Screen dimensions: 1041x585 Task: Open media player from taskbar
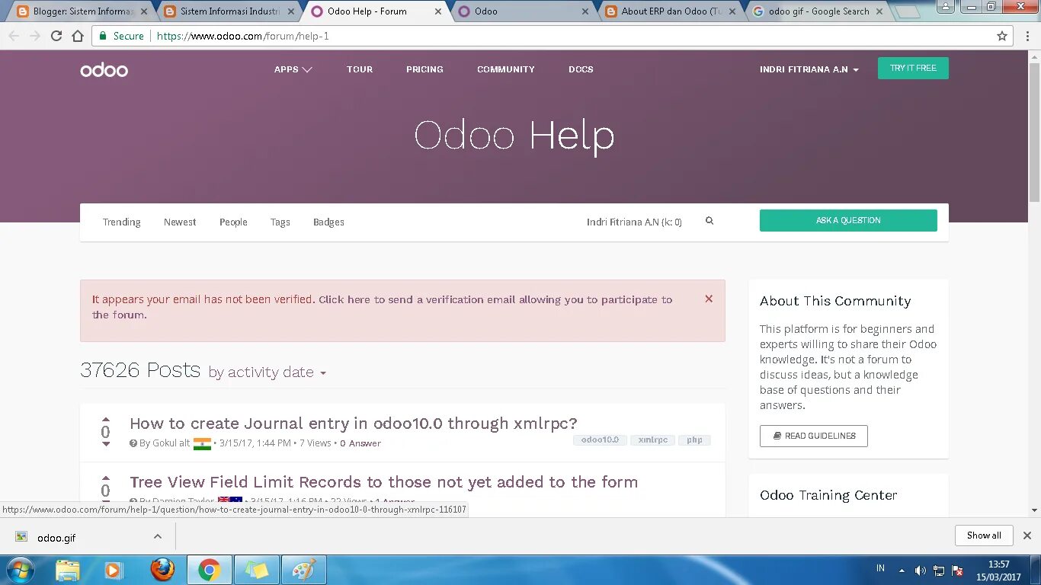[114, 570]
